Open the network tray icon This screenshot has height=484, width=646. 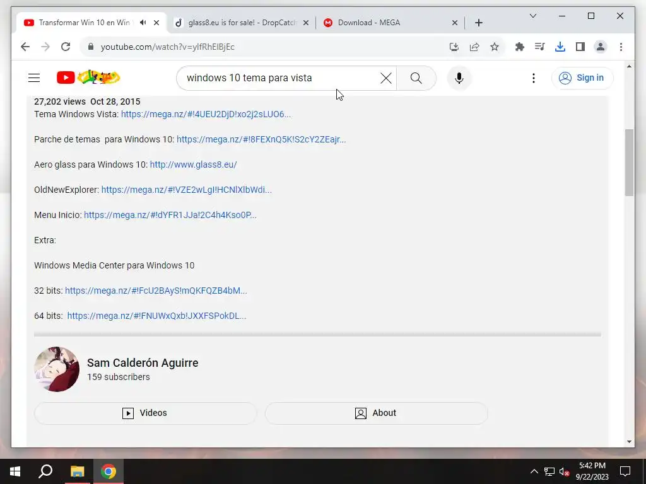point(549,471)
